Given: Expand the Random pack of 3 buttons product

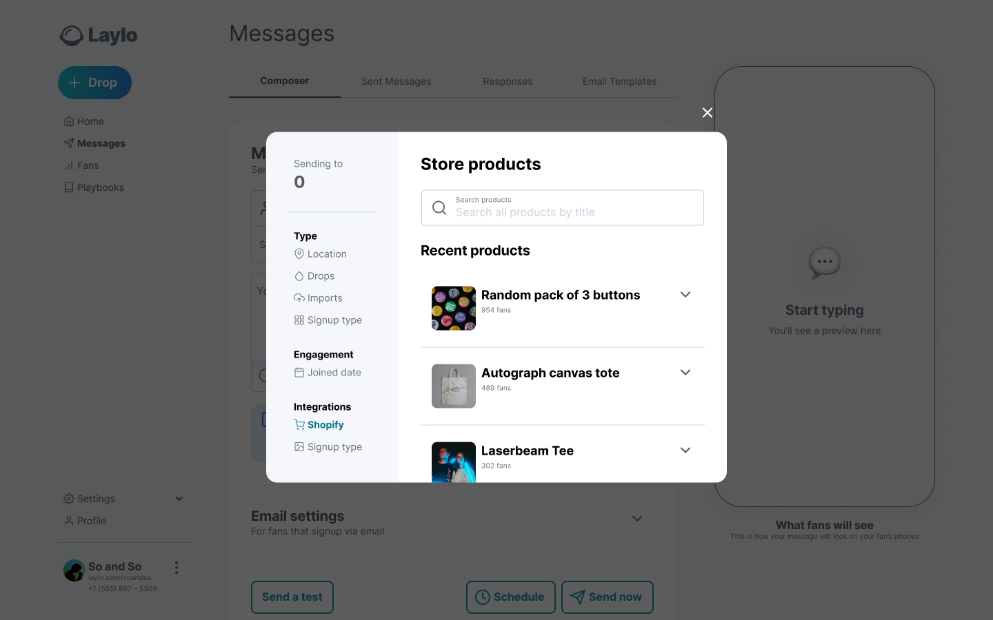Looking at the screenshot, I should point(685,295).
